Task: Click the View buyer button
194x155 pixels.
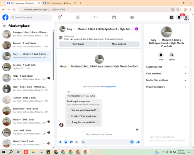Action: click(78, 44)
